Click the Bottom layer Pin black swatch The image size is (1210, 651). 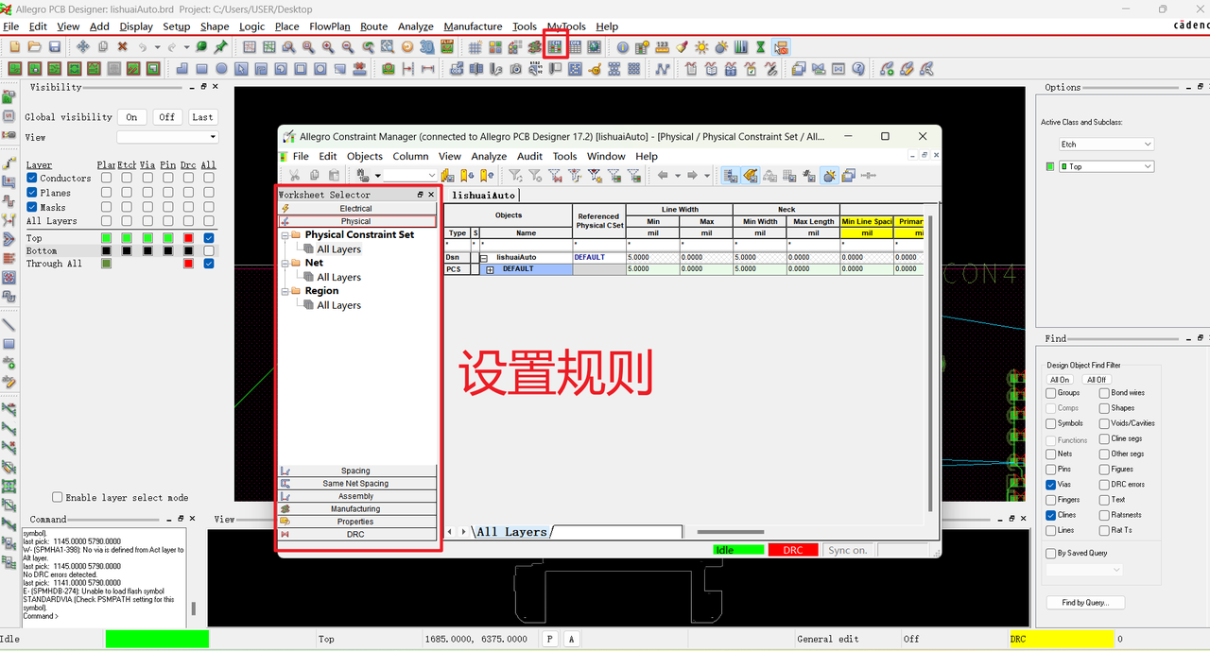pyautogui.click(x=167, y=250)
